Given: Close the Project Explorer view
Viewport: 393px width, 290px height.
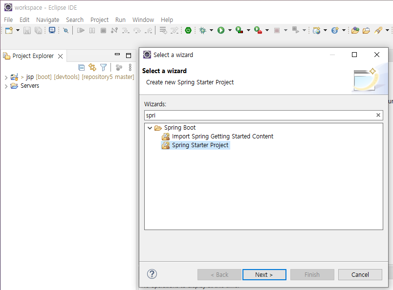Looking at the screenshot, I should click(61, 56).
